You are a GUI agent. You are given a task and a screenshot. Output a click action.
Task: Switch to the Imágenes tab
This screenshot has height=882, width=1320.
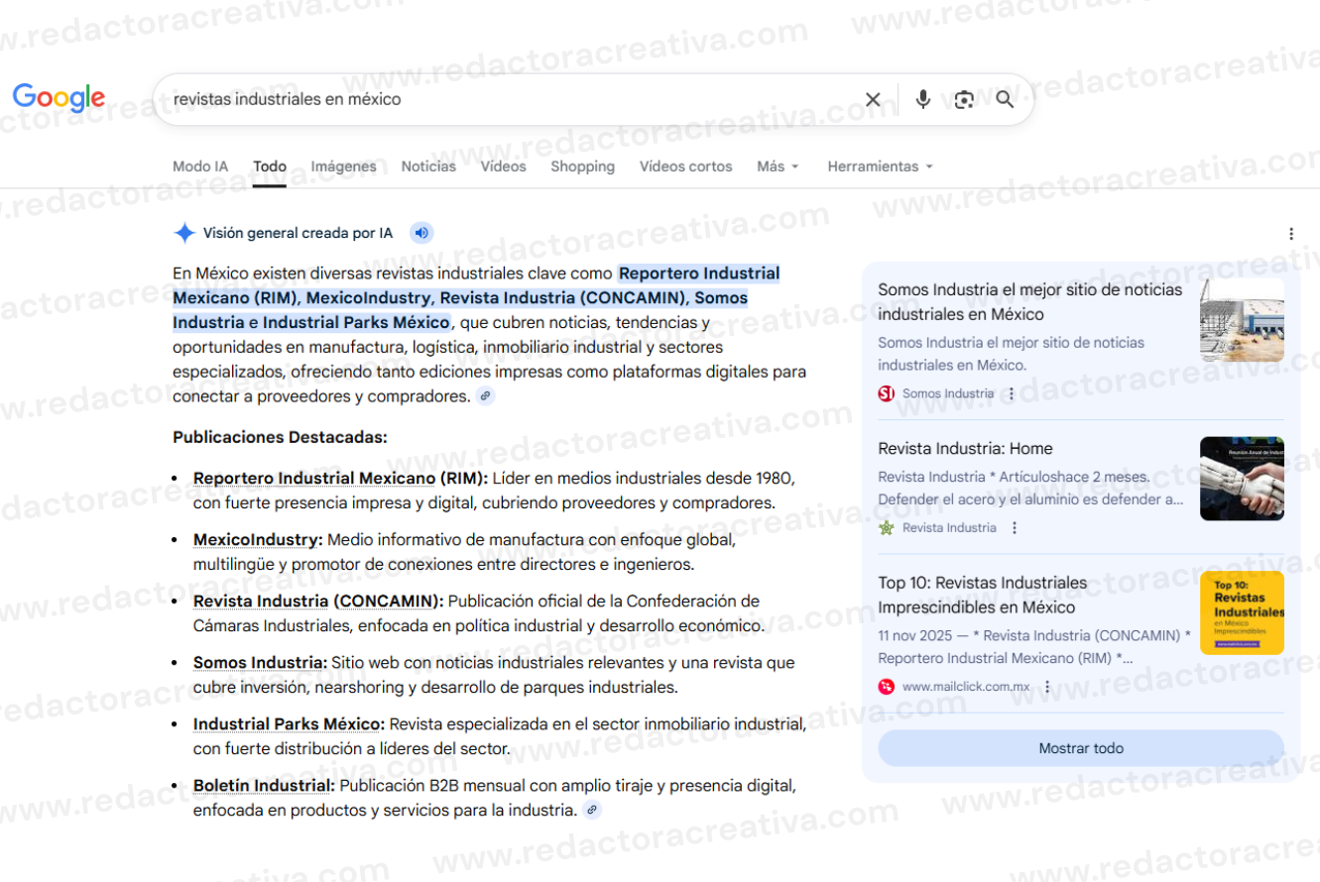coord(343,166)
